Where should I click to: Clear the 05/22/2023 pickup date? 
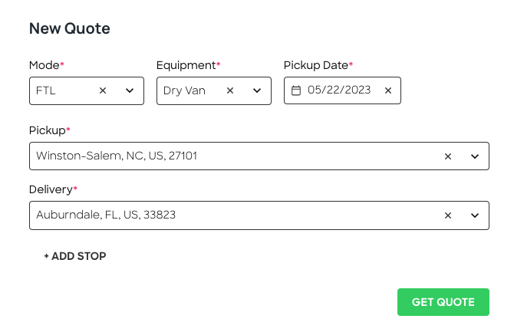point(388,90)
